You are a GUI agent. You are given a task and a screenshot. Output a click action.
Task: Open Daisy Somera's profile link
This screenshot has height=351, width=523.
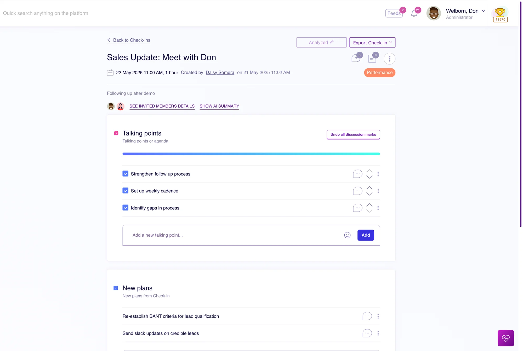220,73
